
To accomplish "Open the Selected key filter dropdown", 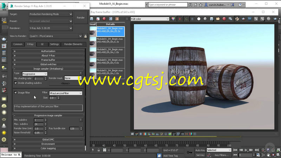I will click(219, 150).
